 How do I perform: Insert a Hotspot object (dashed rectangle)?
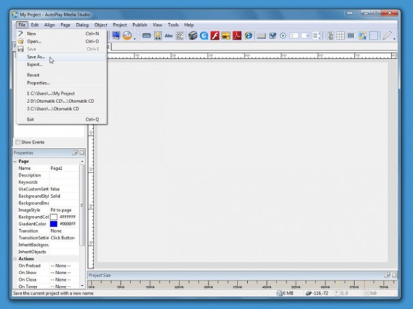click(x=373, y=35)
